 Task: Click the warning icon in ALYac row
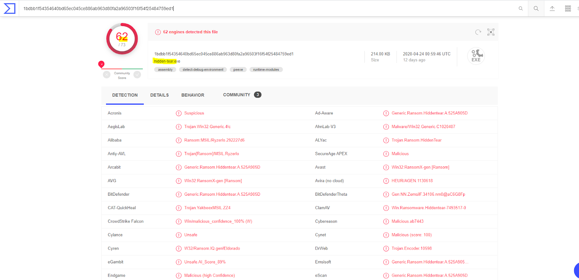(386, 140)
